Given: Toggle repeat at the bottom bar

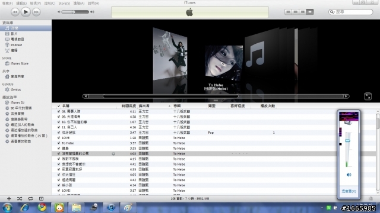Looking at the screenshot, I should pos(30,199).
